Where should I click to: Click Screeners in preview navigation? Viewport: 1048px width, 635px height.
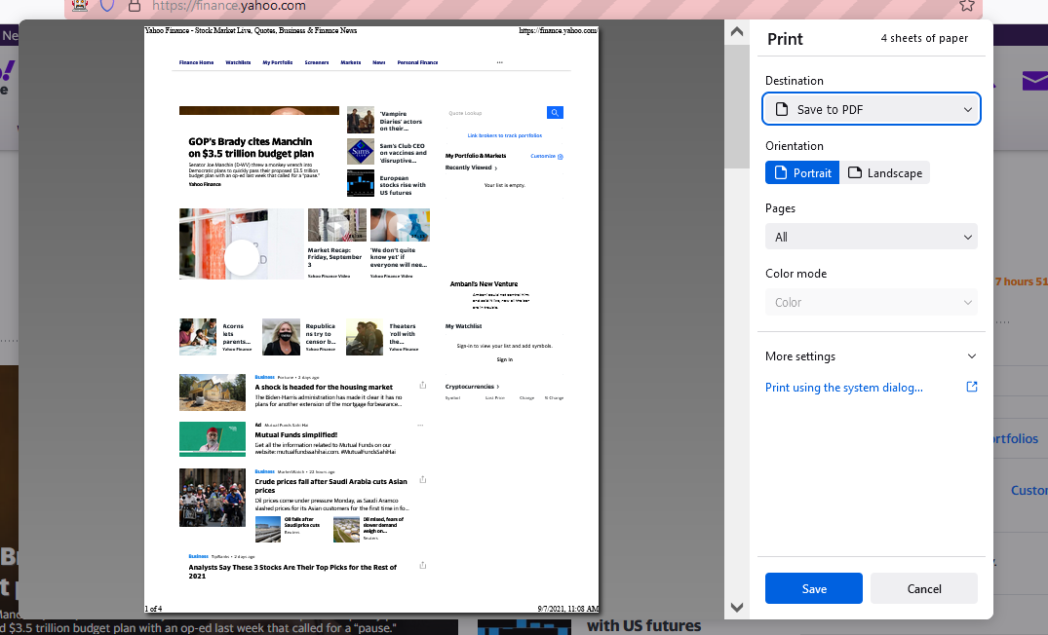point(317,62)
